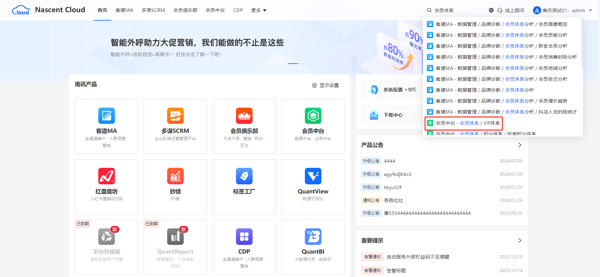The image size is (600, 277).
Task: Open the 多谋SCRM navigation tab
Action: [x=153, y=10]
